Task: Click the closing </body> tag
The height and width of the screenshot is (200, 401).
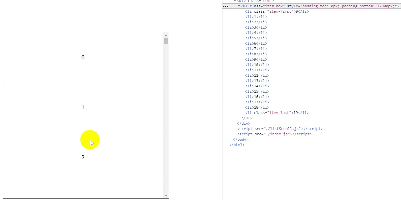Action: click(x=240, y=139)
